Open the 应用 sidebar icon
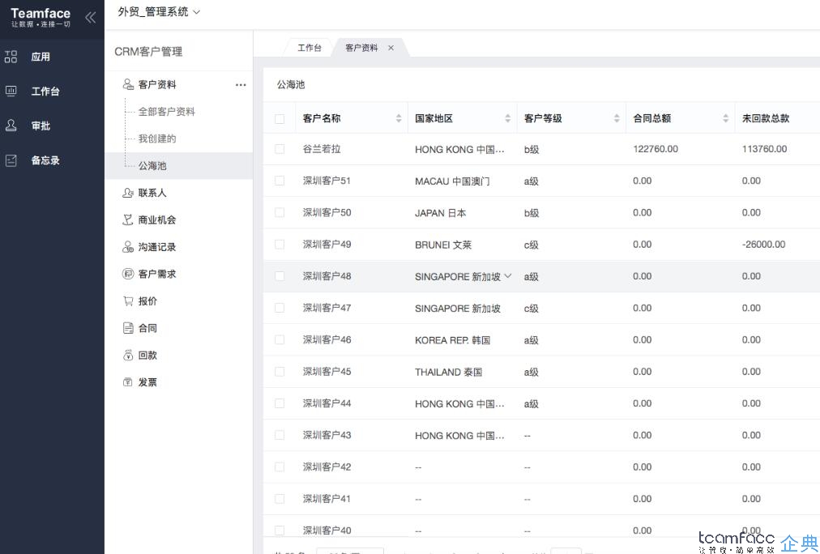 click(x=11, y=57)
